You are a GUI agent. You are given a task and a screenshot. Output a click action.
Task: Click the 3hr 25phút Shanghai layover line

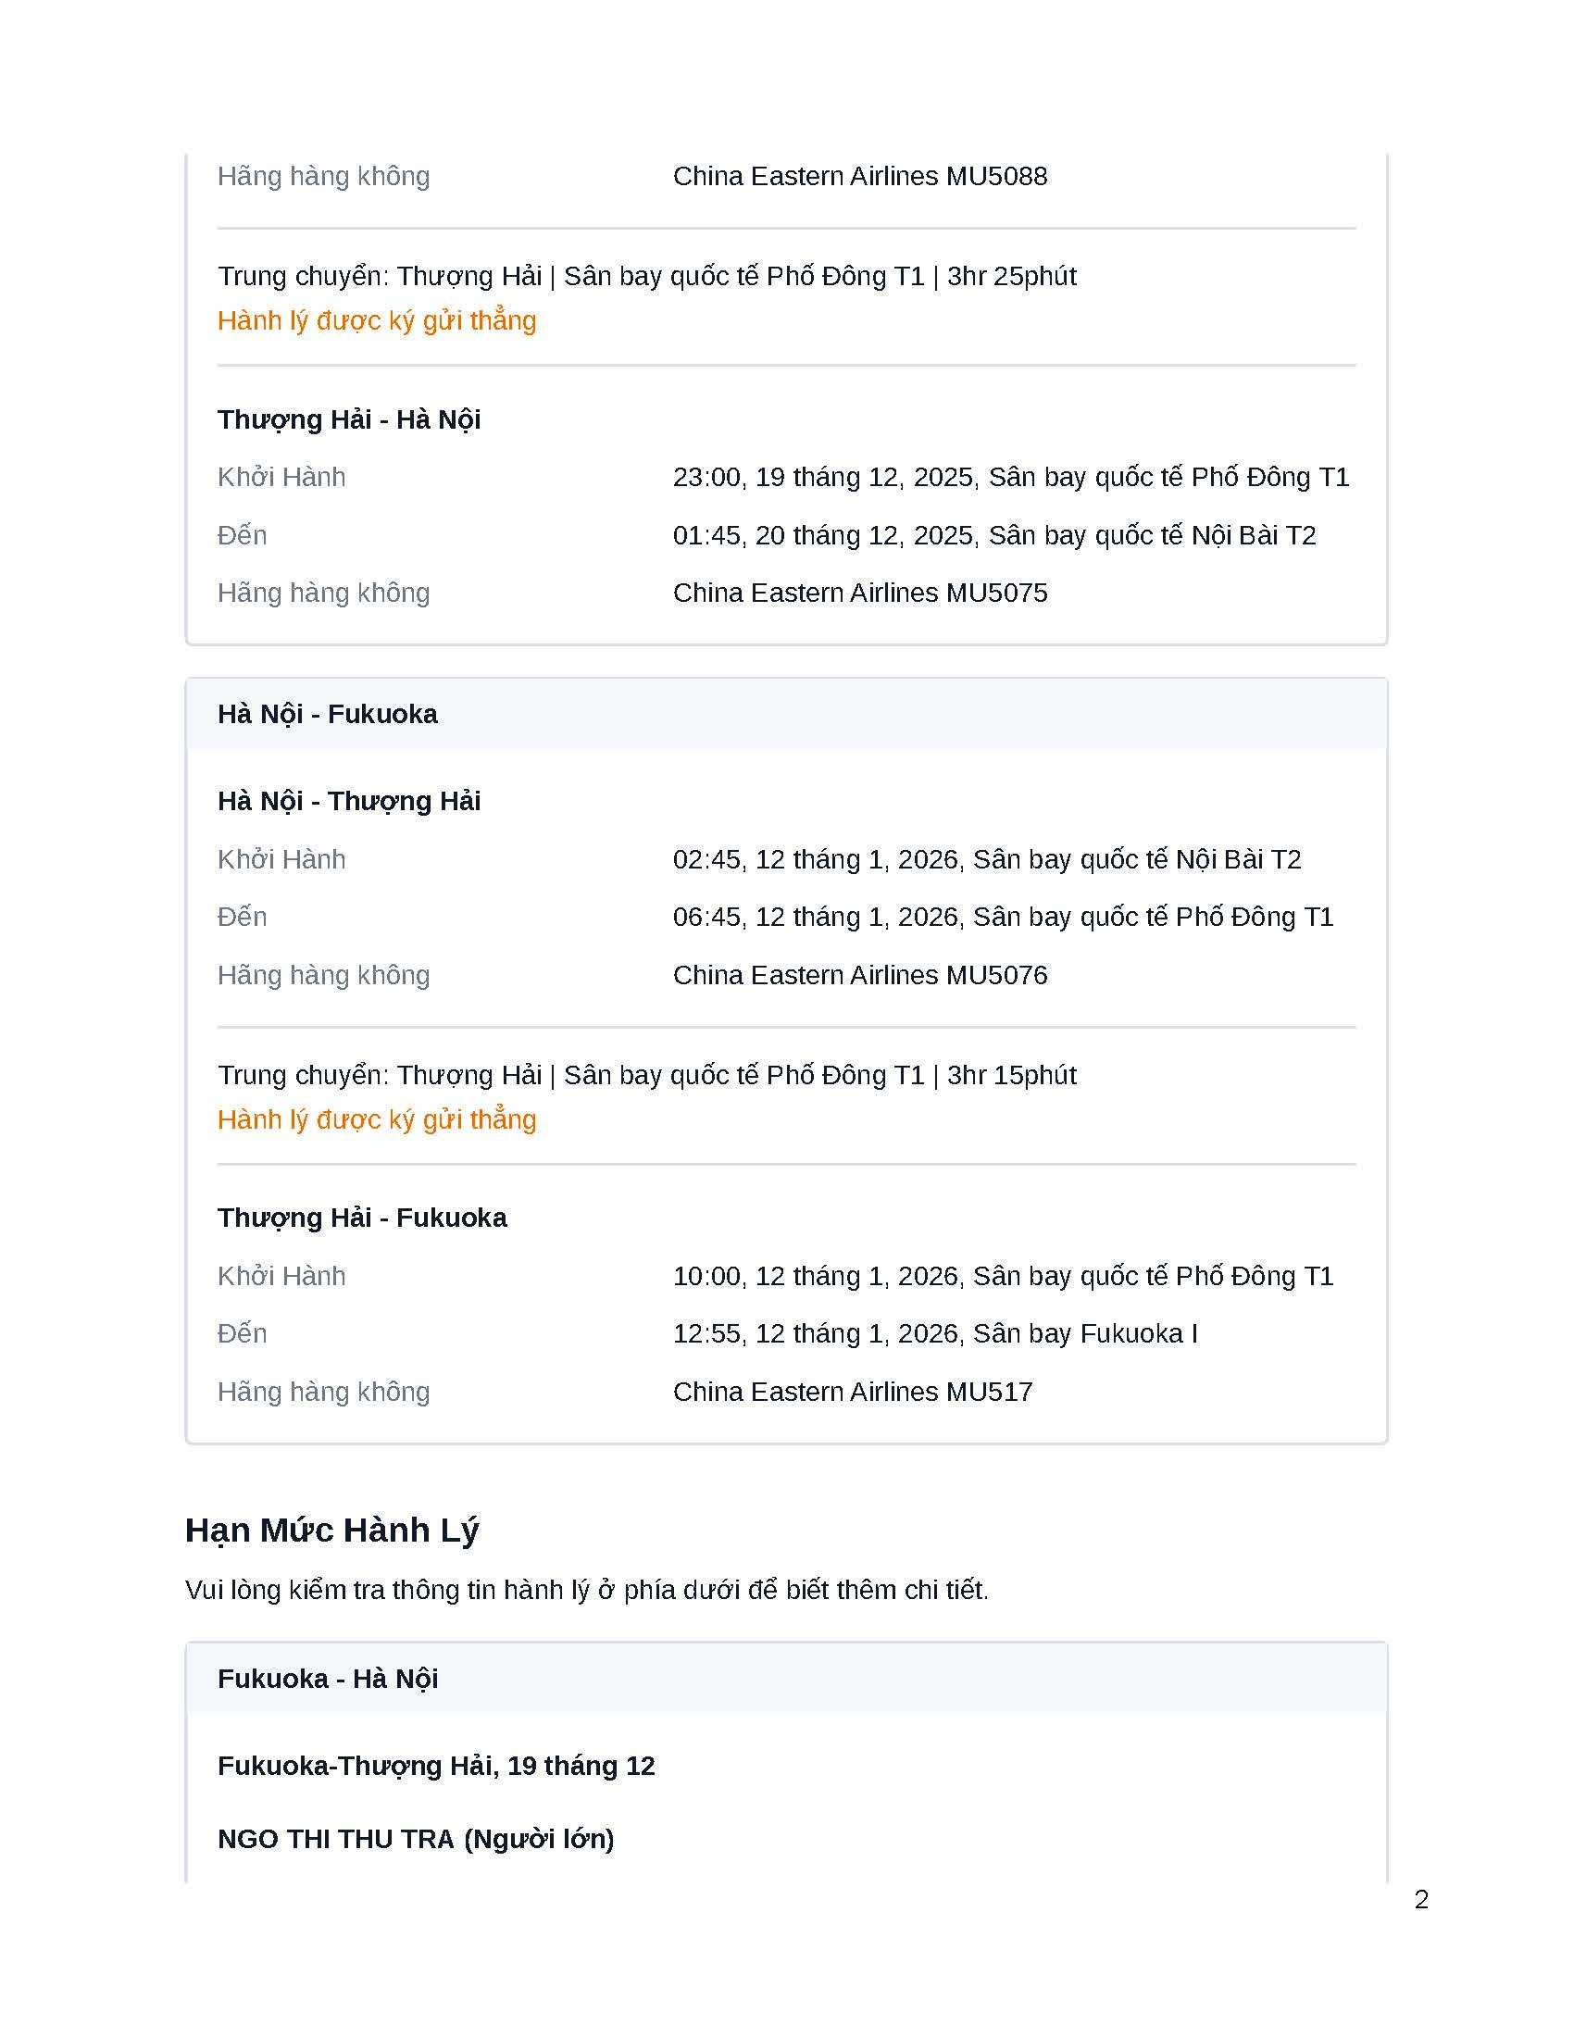point(646,276)
